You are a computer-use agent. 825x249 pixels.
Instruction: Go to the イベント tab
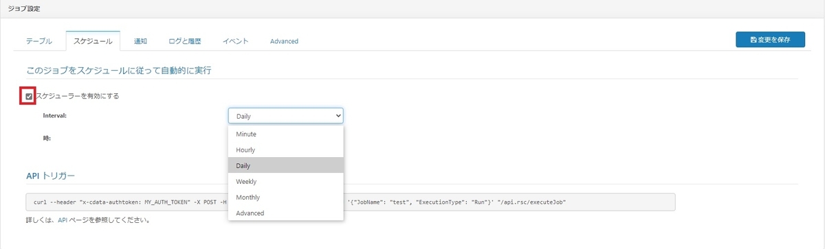236,41
